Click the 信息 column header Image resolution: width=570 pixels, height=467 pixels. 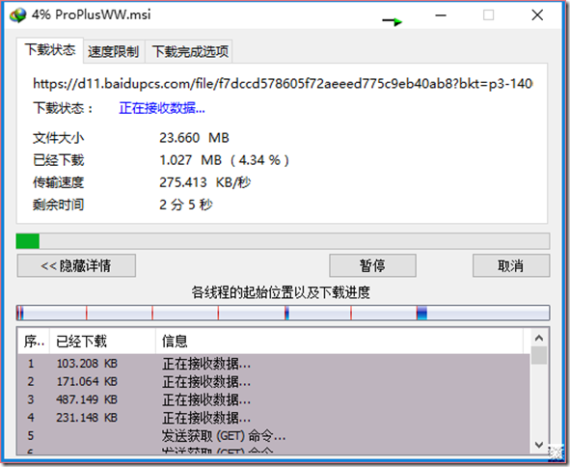339,342
